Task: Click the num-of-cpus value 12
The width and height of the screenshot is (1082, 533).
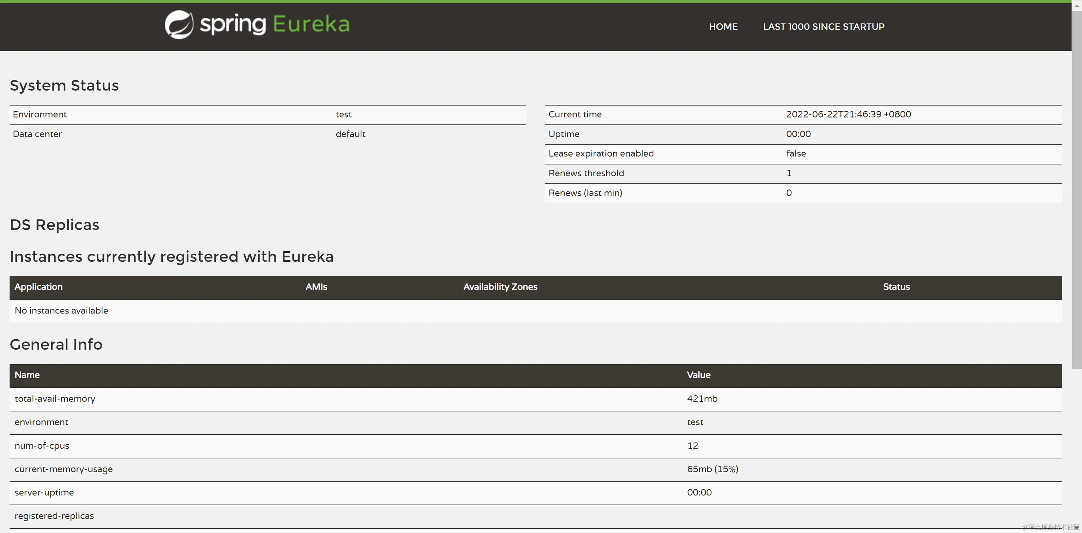Action: coord(692,446)
